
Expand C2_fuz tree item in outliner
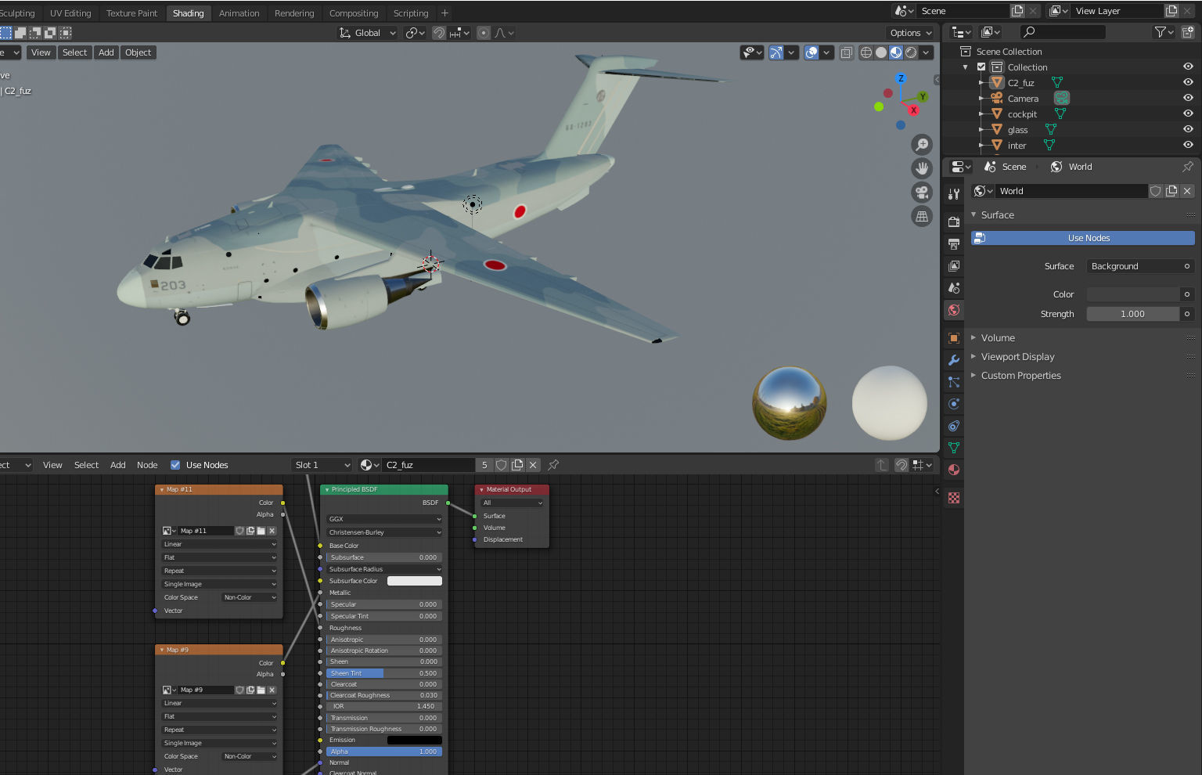tap(981, 82)
